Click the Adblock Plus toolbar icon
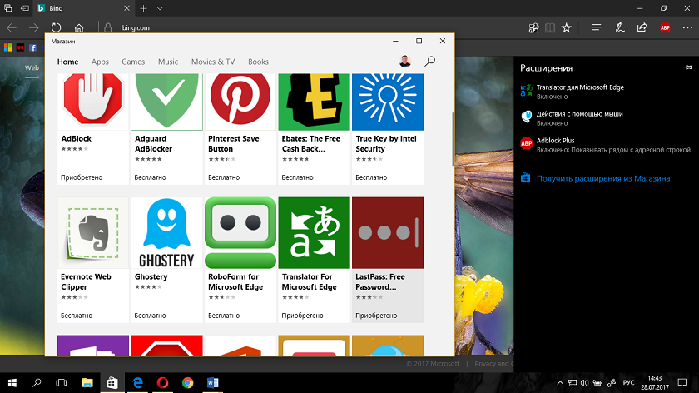Image resolution: width=699 pixels, height=393 pixels. click(665, 27)
